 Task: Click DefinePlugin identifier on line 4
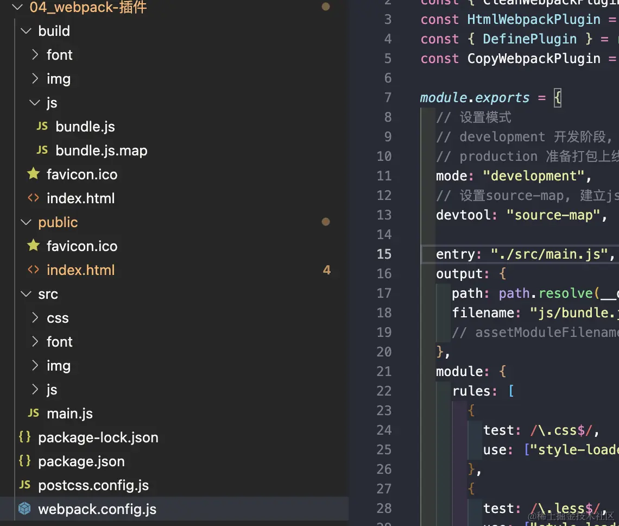530,39
